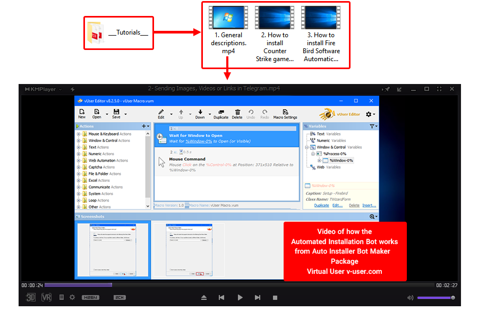Skip to next track

[258, 297]
